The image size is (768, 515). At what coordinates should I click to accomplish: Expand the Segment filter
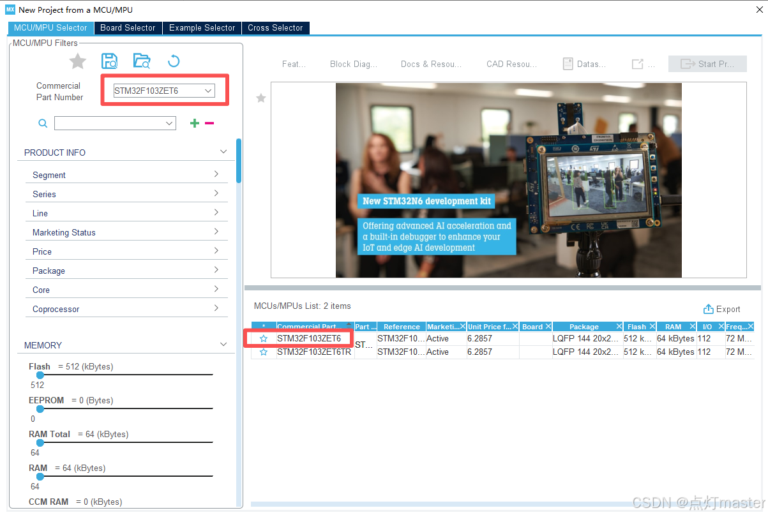216,174
